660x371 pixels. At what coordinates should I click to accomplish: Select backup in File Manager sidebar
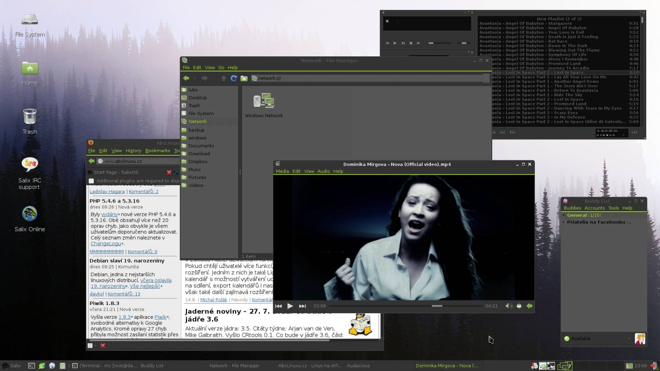[196, 130]
